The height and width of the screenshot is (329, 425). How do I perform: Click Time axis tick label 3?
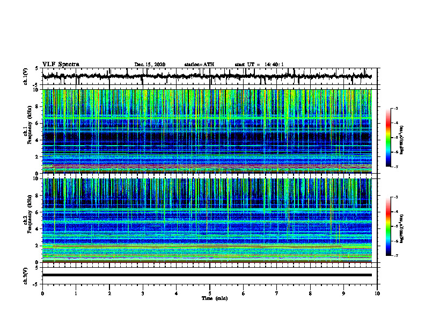[143, 294]
